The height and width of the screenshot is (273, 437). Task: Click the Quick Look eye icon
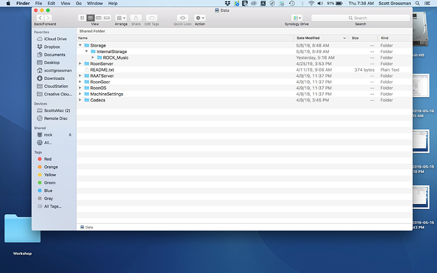coord(182,18)
